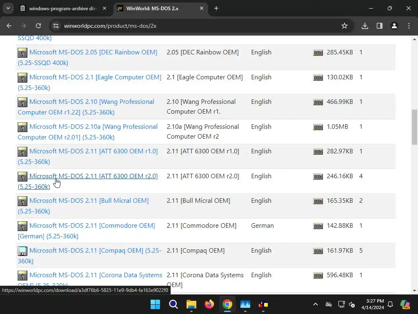Click the 285.45KB size value
Viewport: 418px width, 314px height.
tap(340, 52)
